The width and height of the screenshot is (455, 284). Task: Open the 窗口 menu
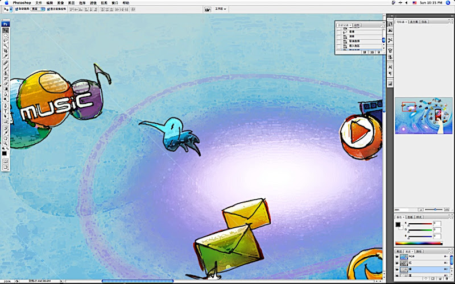click(x=115, y=3)
